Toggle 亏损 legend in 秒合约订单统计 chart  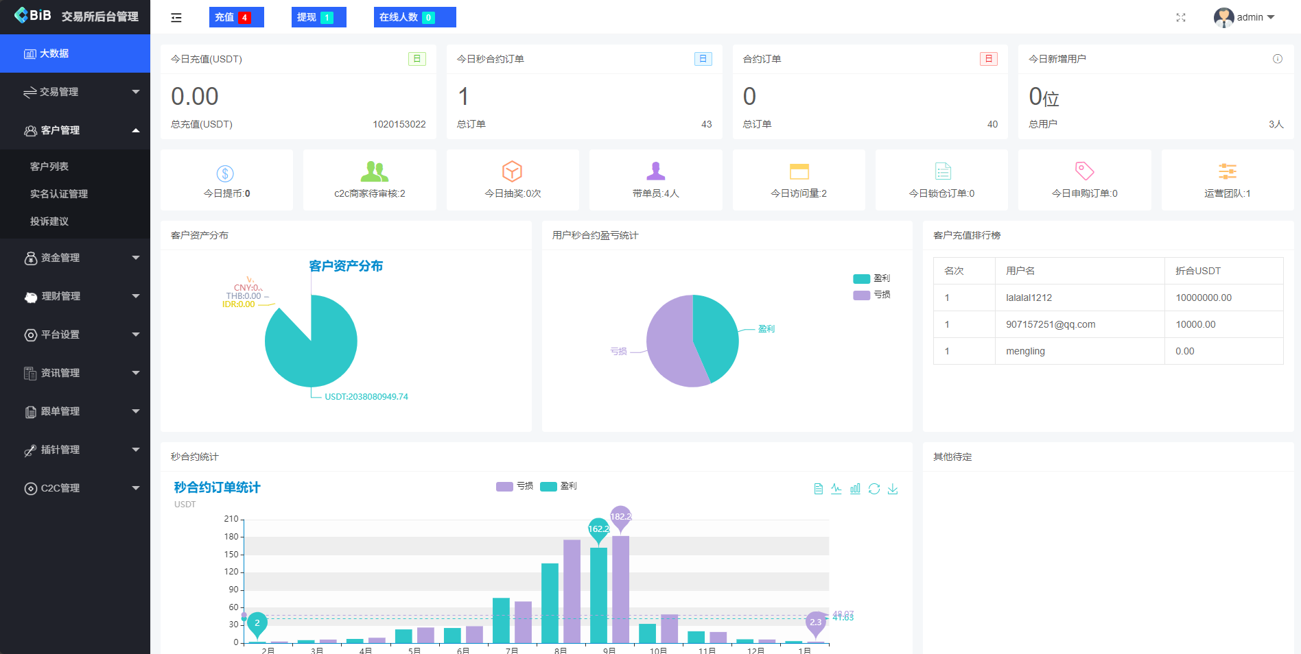515,486
